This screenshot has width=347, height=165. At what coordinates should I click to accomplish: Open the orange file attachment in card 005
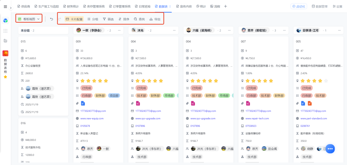tap(310, 103)
